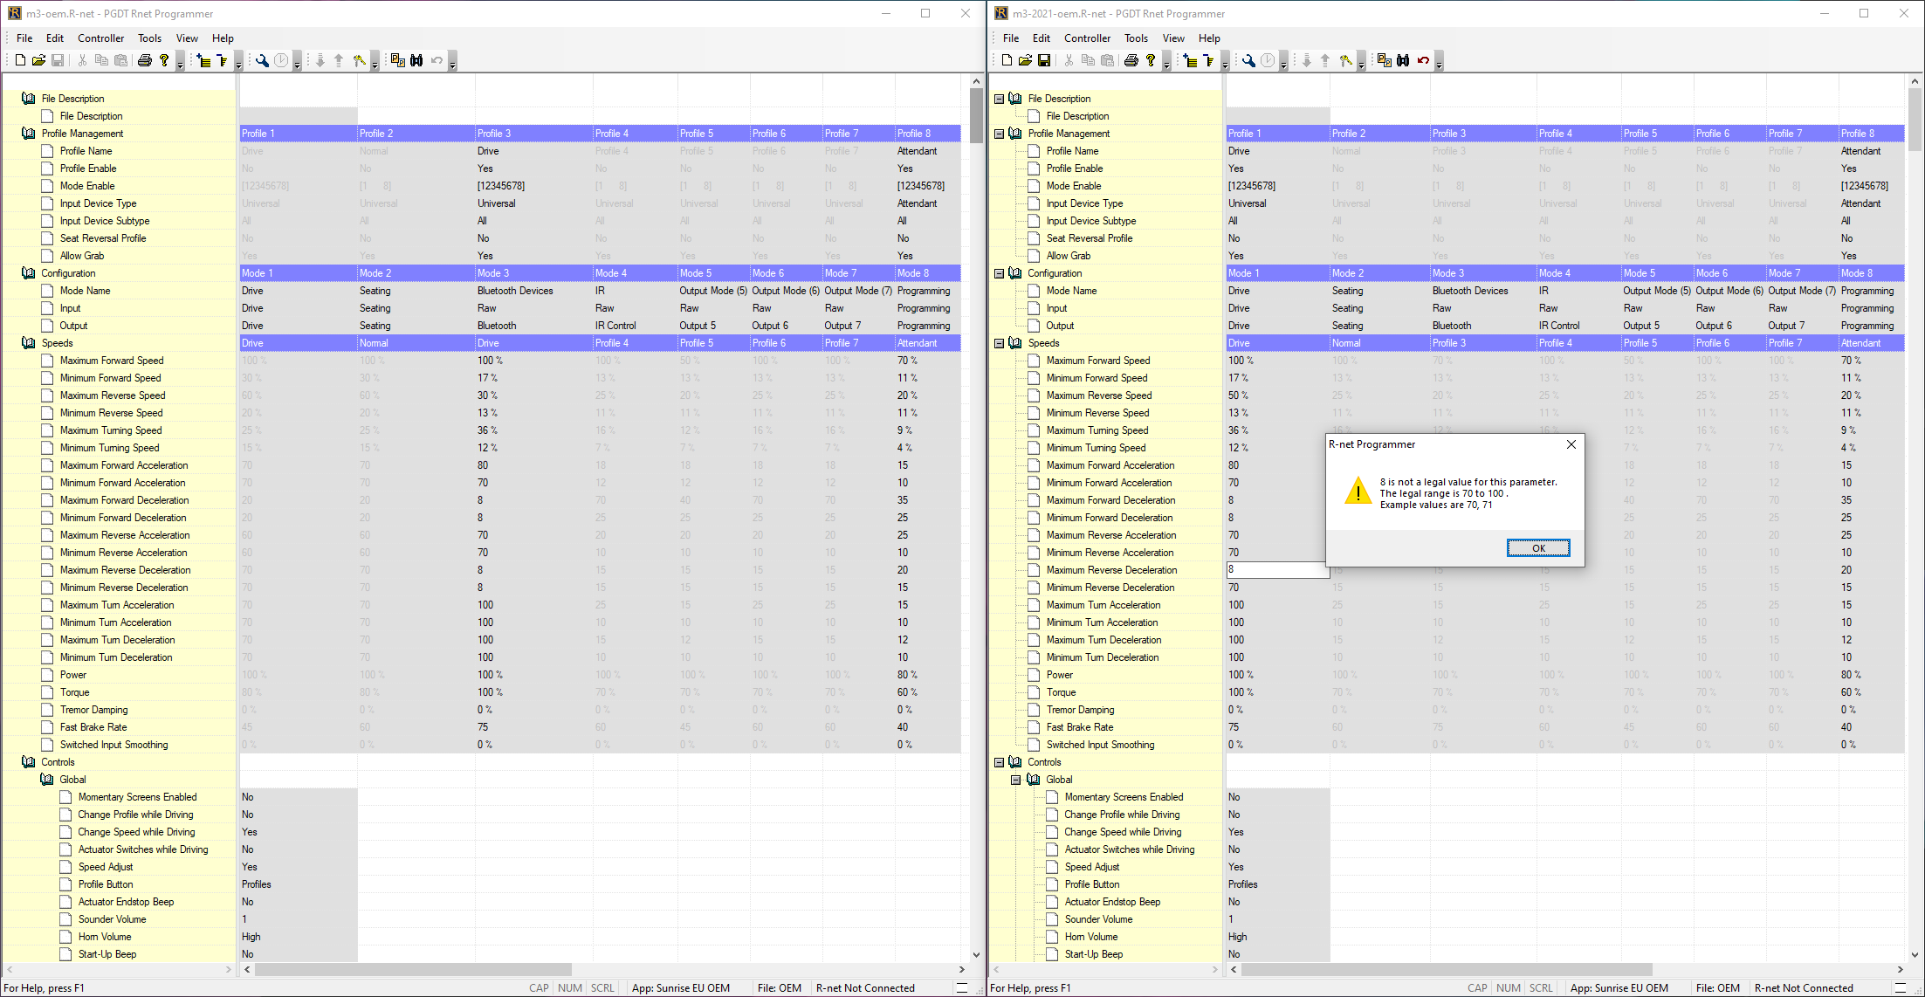Viewport: 1925px width, 997px height.
Task: Open the Tools menu in right window
Action: pyautogui.click(x=1135, y=38)
